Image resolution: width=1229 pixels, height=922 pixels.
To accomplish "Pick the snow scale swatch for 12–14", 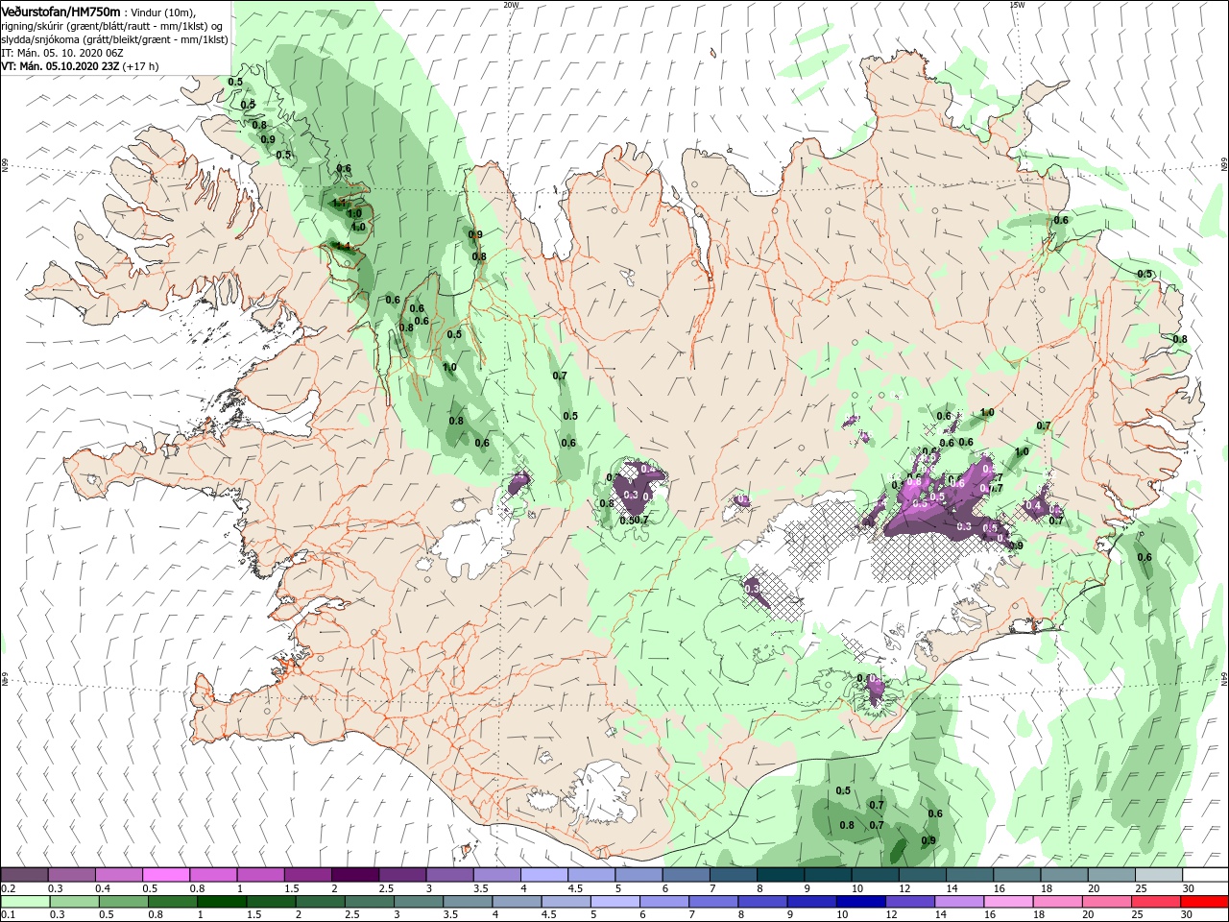I will (922, 875).
